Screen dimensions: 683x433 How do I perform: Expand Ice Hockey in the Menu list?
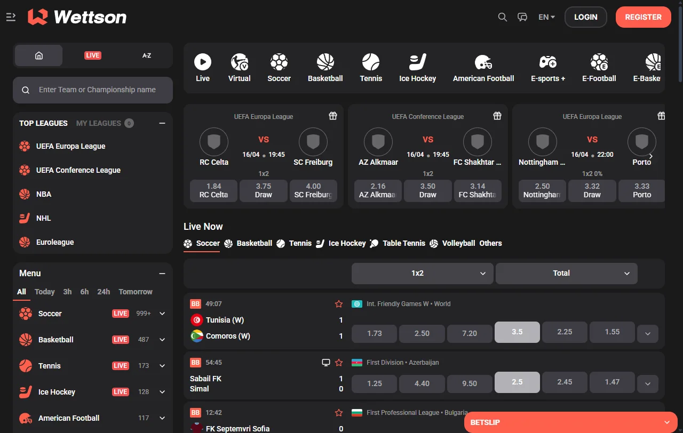point(162,392)
